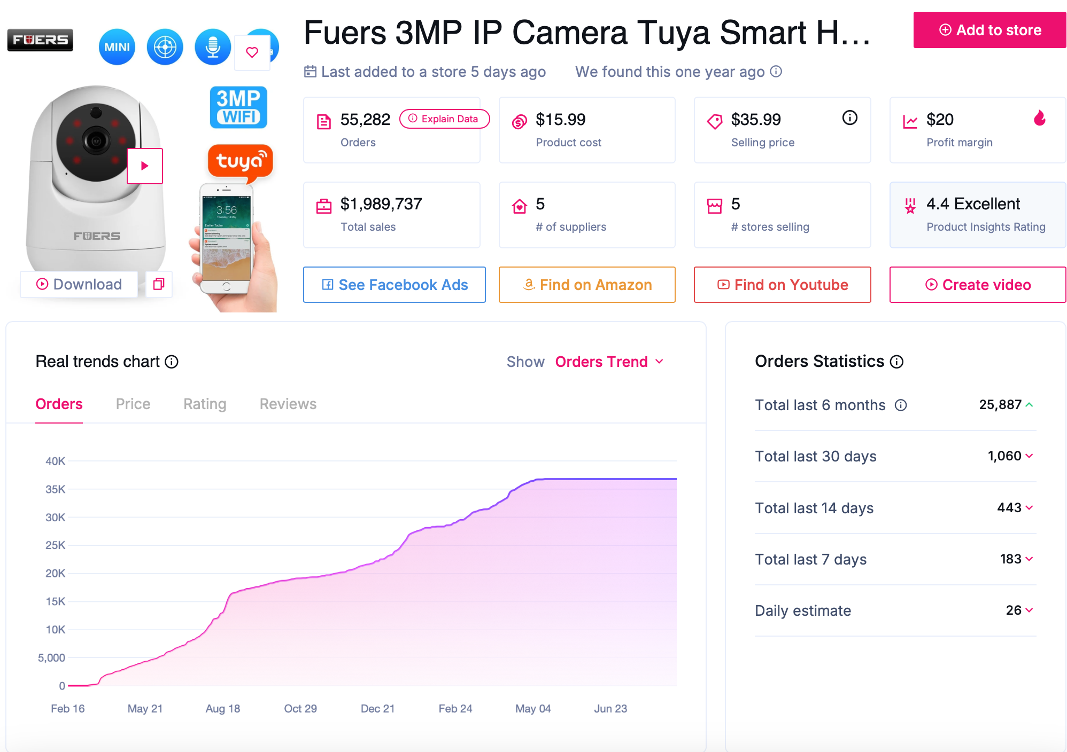This screenshot has width=1067, height=752.
Task: Click info icon beside Total last 6 months
Action: [x=901, y=405]
